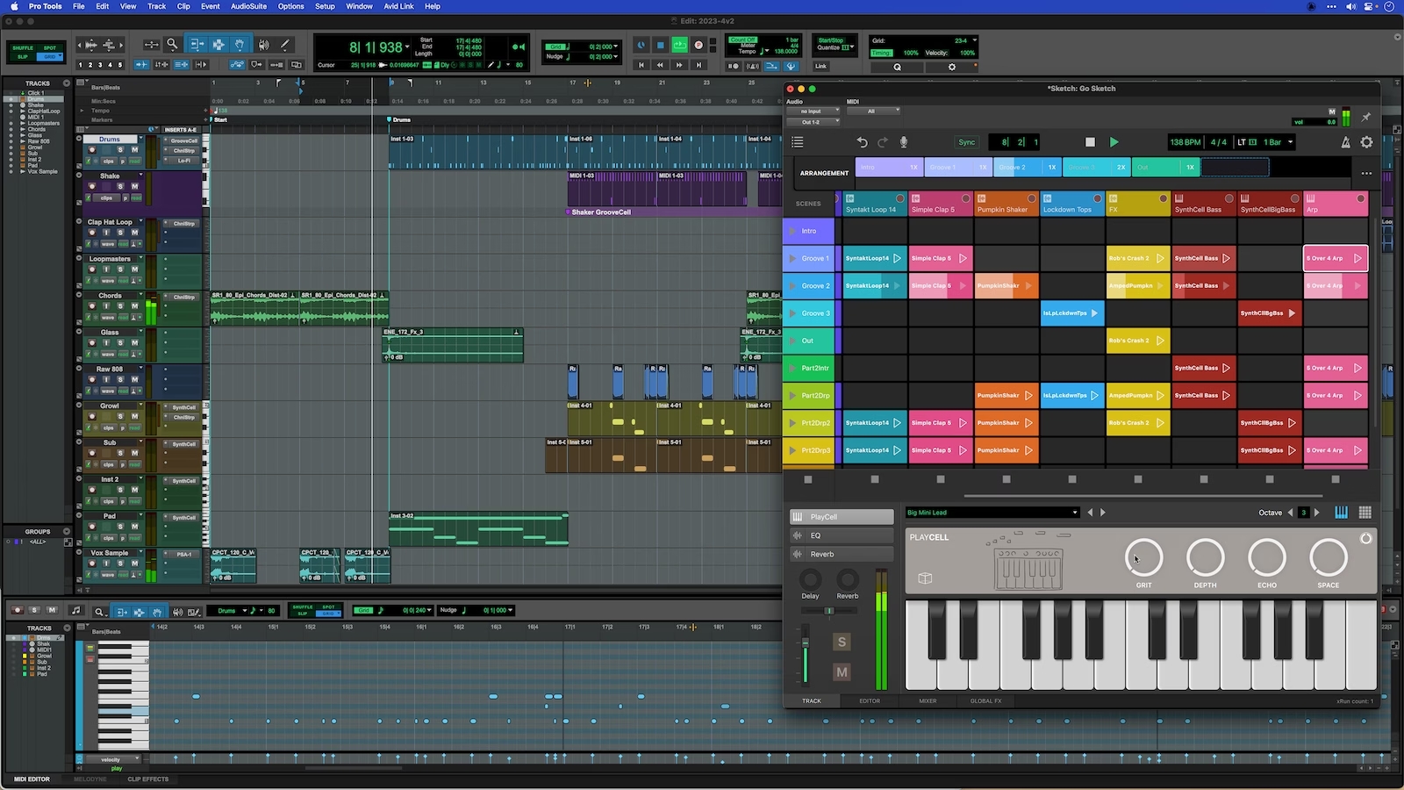Viewport: 1404px width, 790px height.
Task: Select the Pencil tool
Action: pos(285,45)
